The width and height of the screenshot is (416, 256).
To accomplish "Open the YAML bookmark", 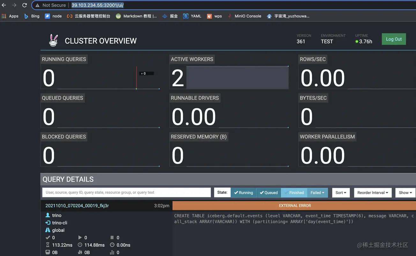I will (x=192, y=16).
